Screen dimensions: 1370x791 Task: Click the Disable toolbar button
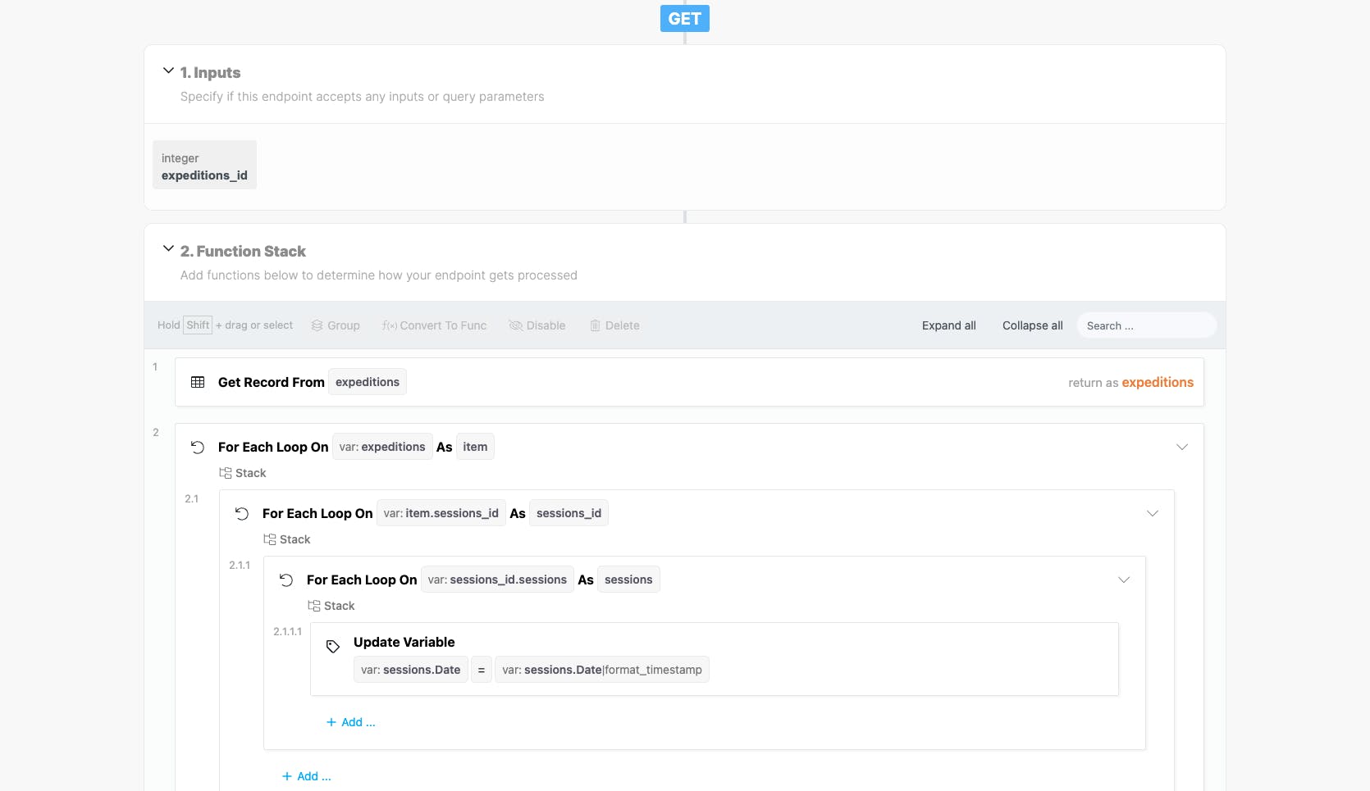(x=537, y=325)
